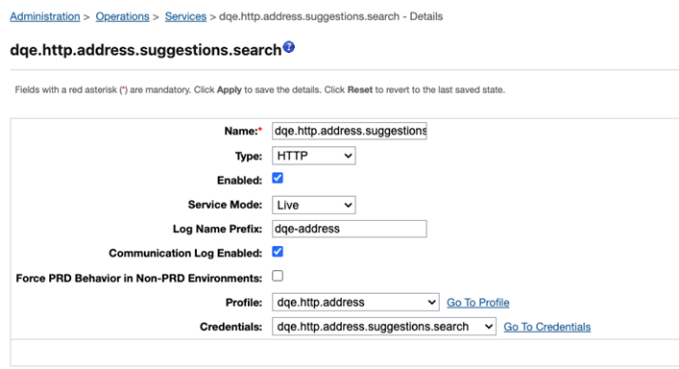Click the red mandatory asterisk next to Name
This screenshot has height=369, width=679.
(260, 129)
